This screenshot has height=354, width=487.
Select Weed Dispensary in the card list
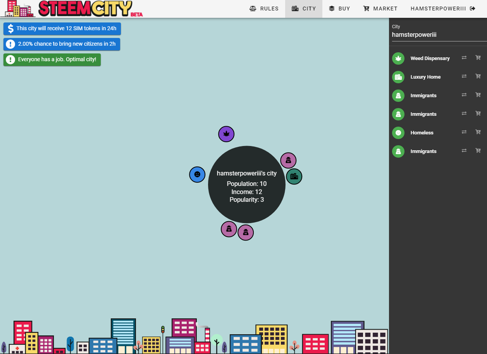tap(430, 58)
